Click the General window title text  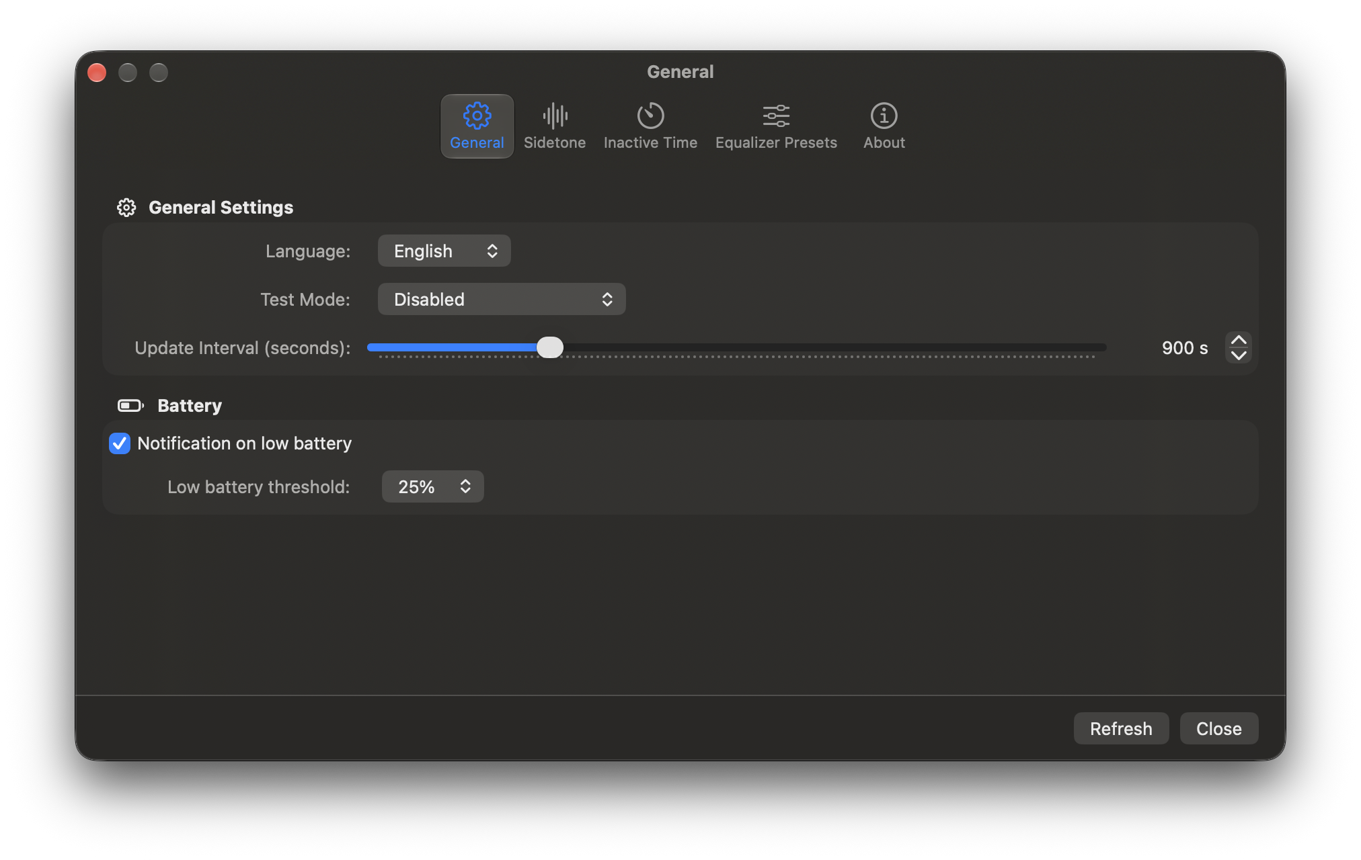tap(680, 72)
